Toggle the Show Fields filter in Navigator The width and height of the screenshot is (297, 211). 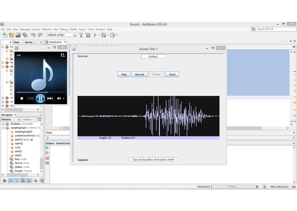pyautogui.click(x=11, y=181)
